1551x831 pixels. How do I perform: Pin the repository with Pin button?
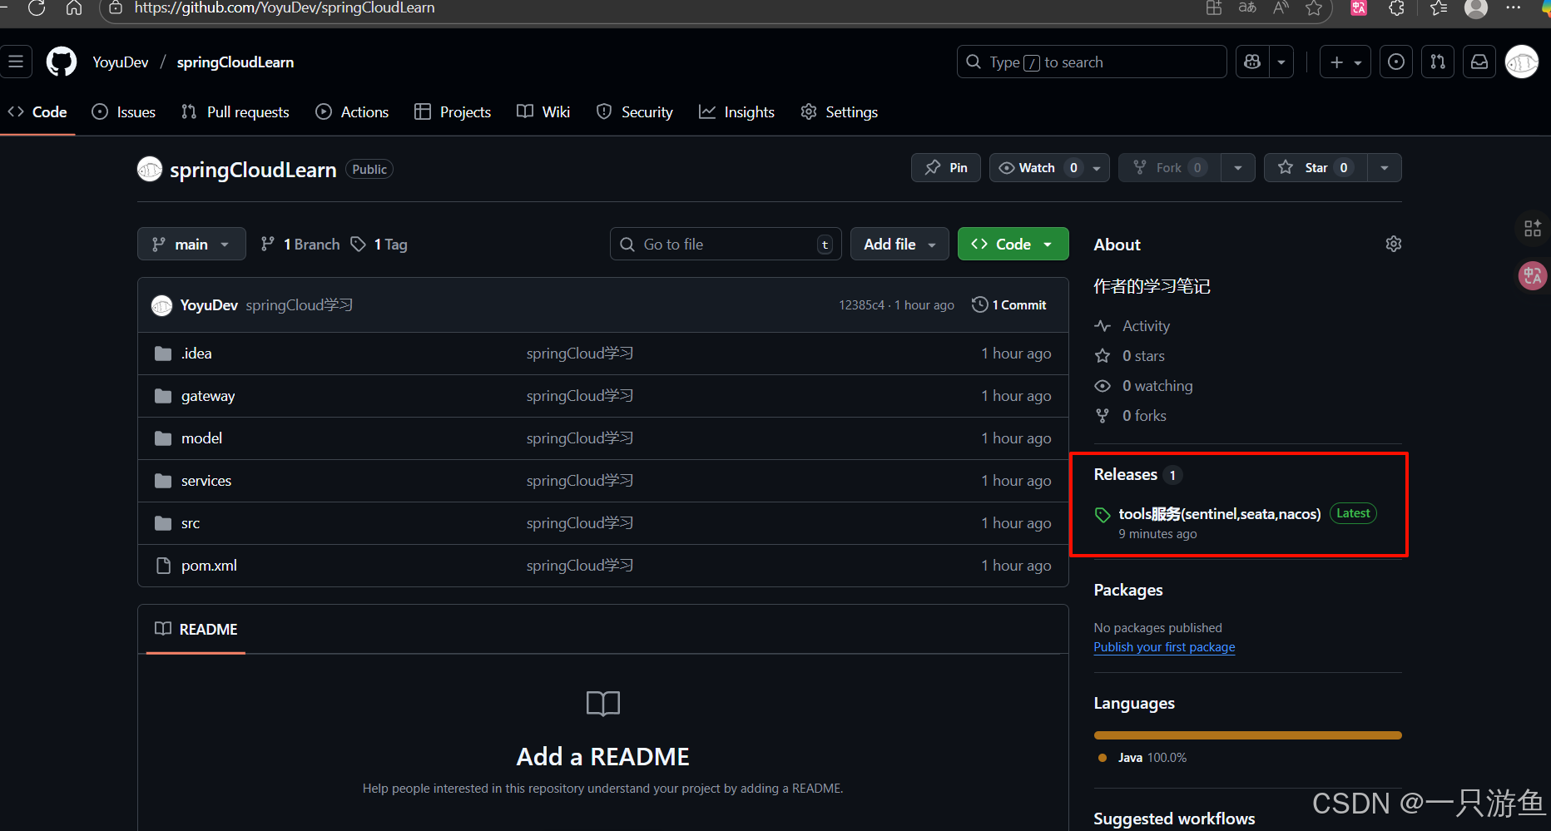946,168
